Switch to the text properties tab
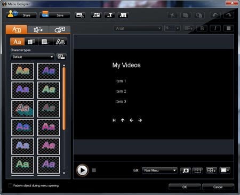Screen dimensions: 240x195 tap(17, 29)
